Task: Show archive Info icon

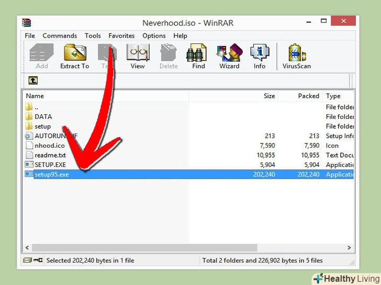Action: point(260,52)
